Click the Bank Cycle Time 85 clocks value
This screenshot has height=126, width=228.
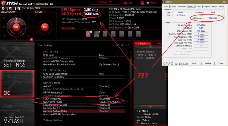coord(201,43)
